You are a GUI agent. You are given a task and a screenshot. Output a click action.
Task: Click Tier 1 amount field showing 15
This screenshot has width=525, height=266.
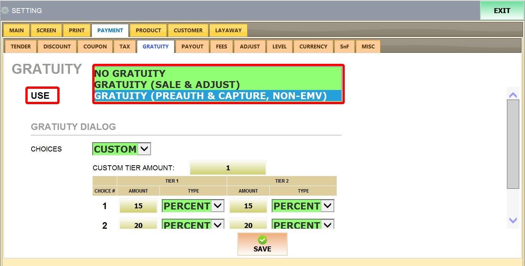[x=138, y=206]
